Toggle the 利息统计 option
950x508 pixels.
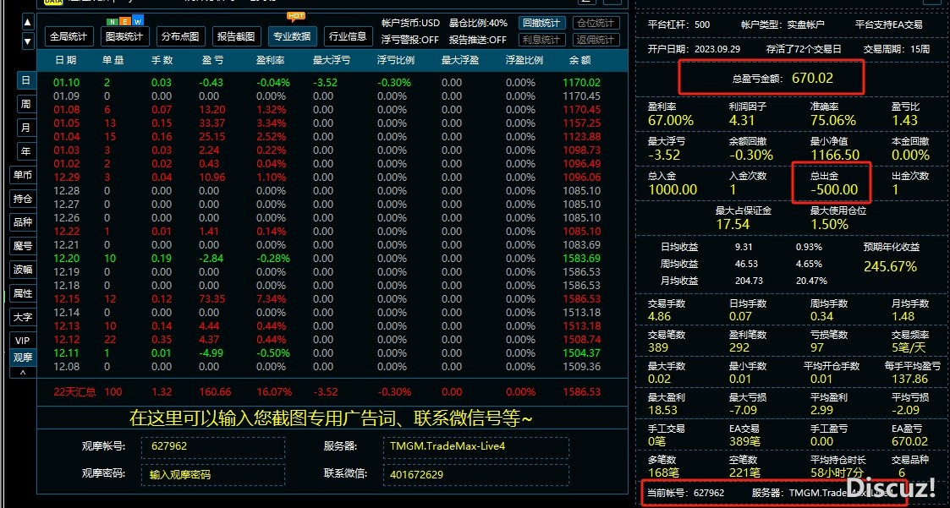541,40
